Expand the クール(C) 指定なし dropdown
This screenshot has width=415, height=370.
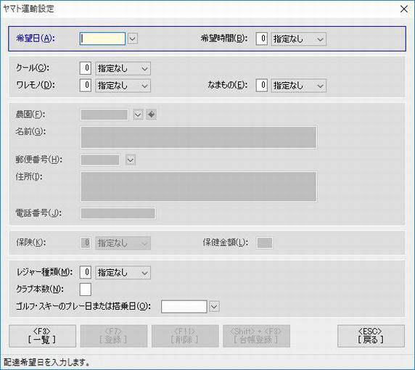point(123,68)
